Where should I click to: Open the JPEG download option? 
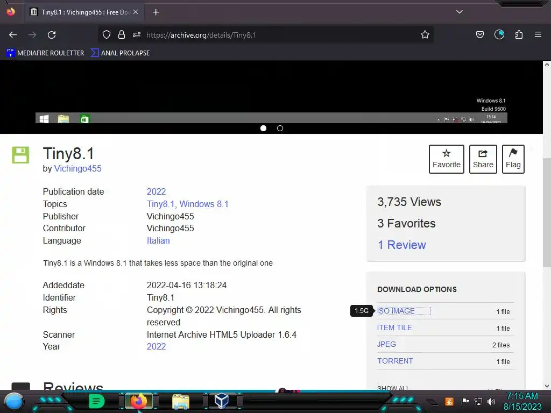(386, 345)
